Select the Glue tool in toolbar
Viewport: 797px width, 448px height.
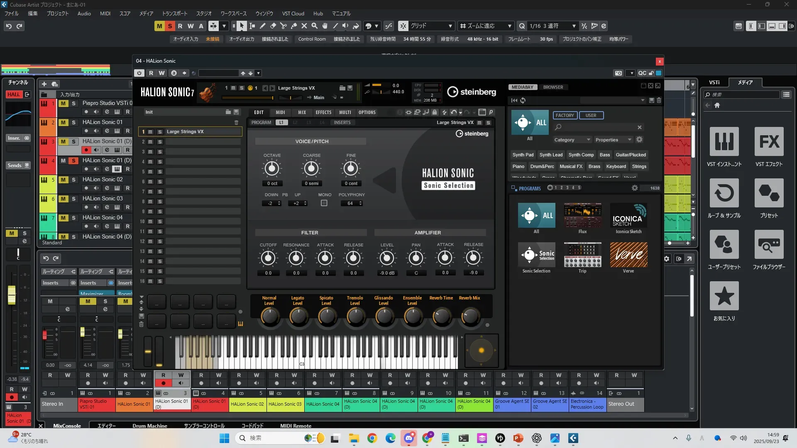coord(293,26)
